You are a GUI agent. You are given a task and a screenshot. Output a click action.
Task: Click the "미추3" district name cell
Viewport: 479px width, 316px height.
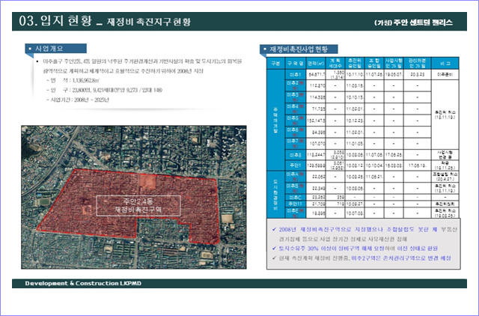tap(296, 97)
